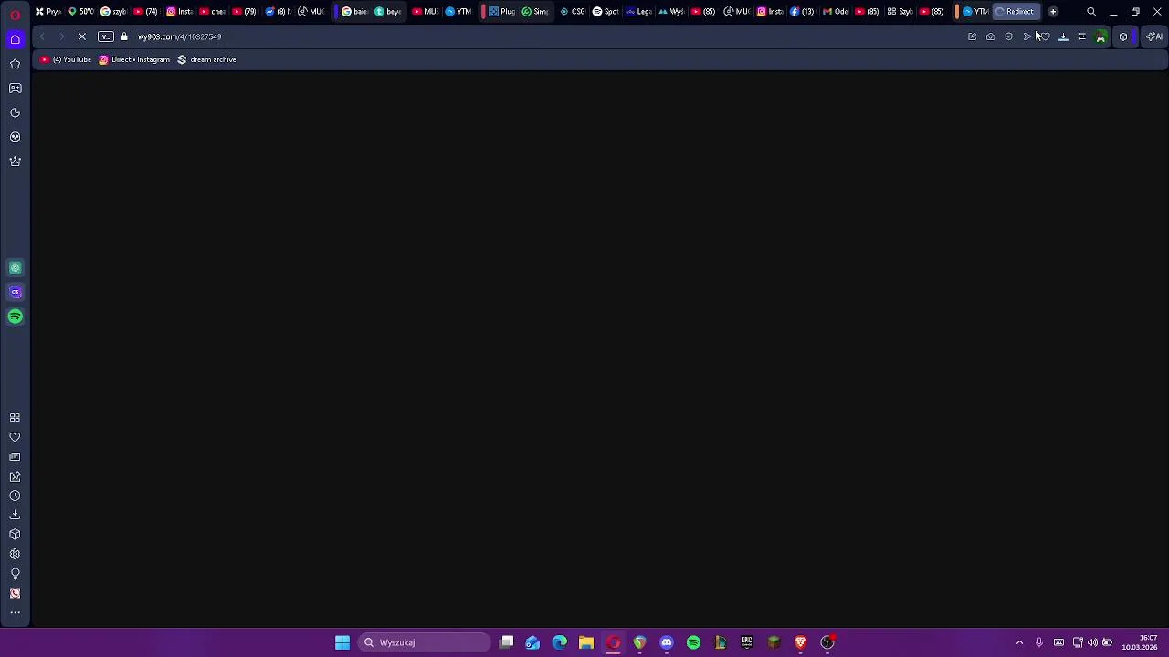The image size is (1169, 657).
Task: Open the AI assistant button
Action: pyautogui.click(x=1155, y=36)
